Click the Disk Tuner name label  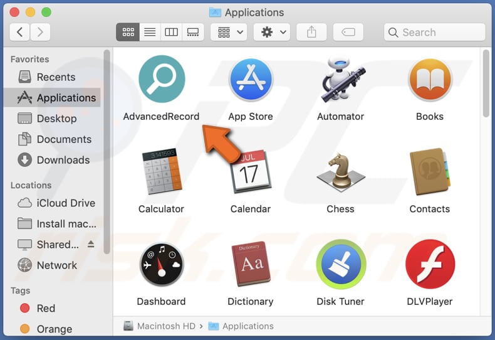click(341, 302)
